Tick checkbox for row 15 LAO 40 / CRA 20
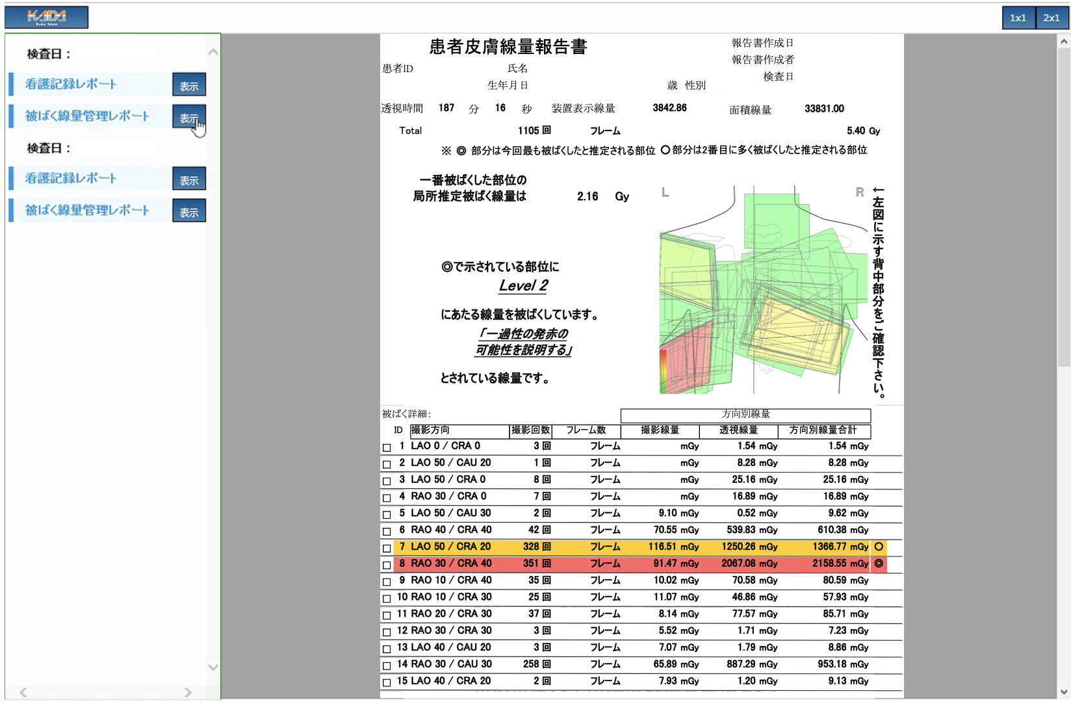This screenshot has height=702, width=1071. coord(387,682)
